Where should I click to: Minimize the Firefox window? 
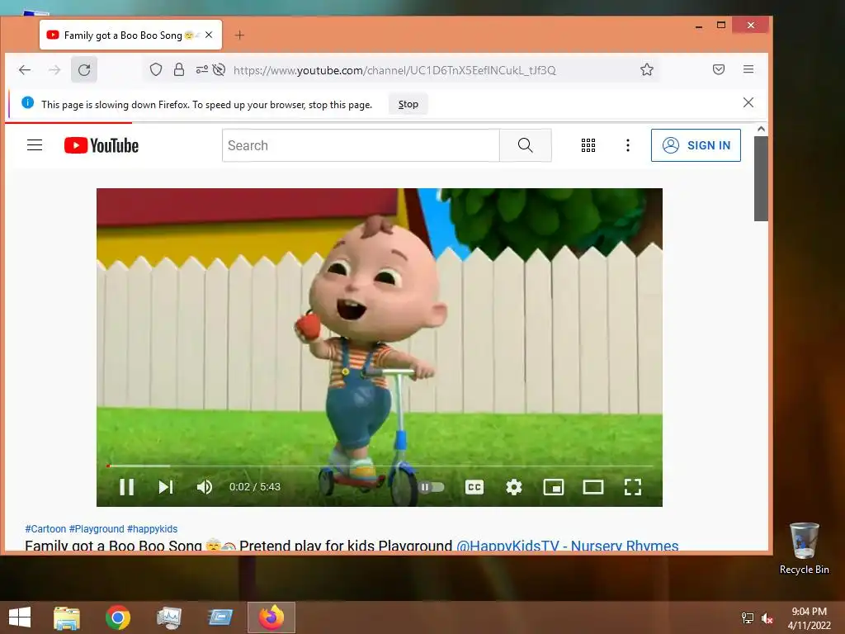point(699,26)
